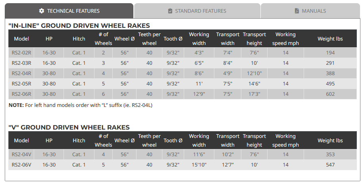The width and height of the screenshot is (364, 186).
Task: Select model RS2-04R in the in-line table
Action: tap(21, 73)
